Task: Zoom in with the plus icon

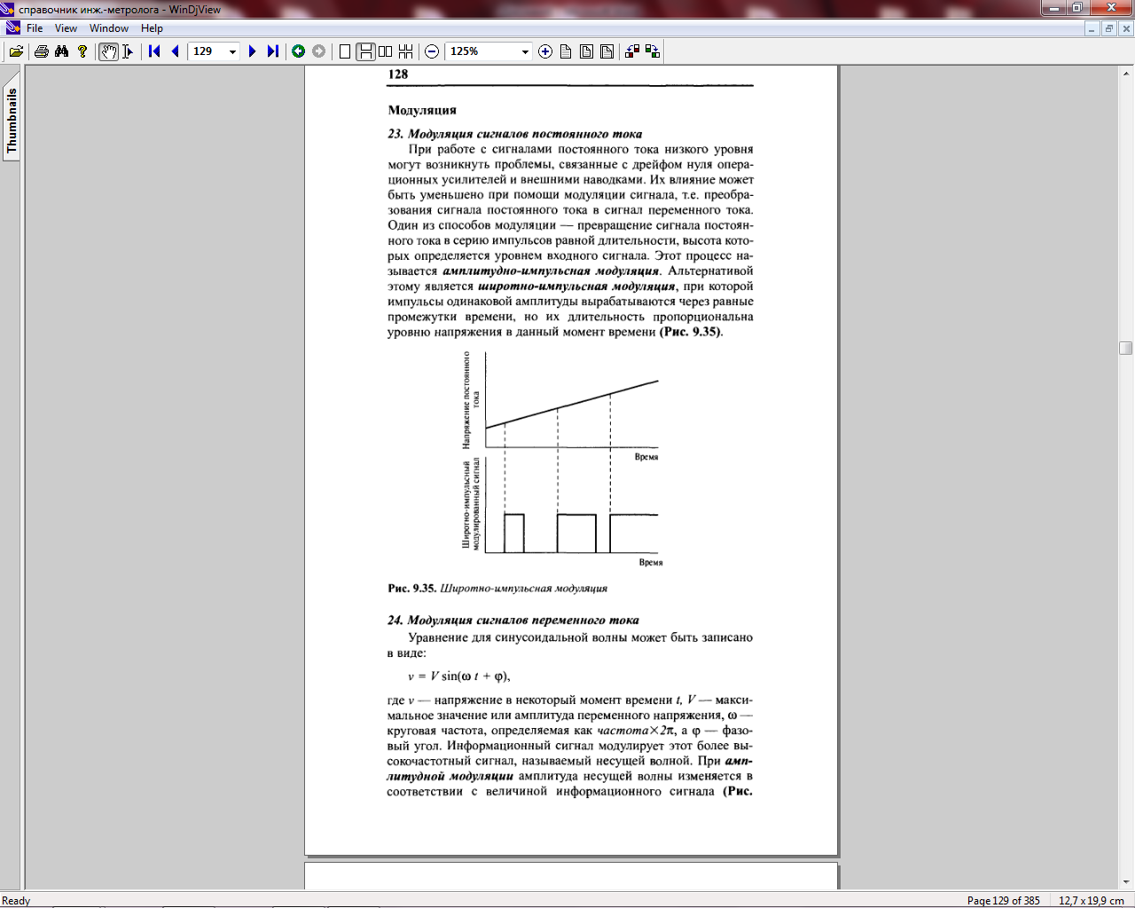Action: pyautogui.click(x=545, y=51)
